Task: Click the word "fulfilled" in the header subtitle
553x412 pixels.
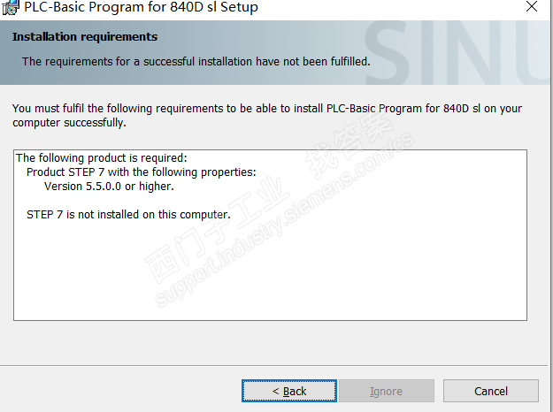Action: (346, 61)
